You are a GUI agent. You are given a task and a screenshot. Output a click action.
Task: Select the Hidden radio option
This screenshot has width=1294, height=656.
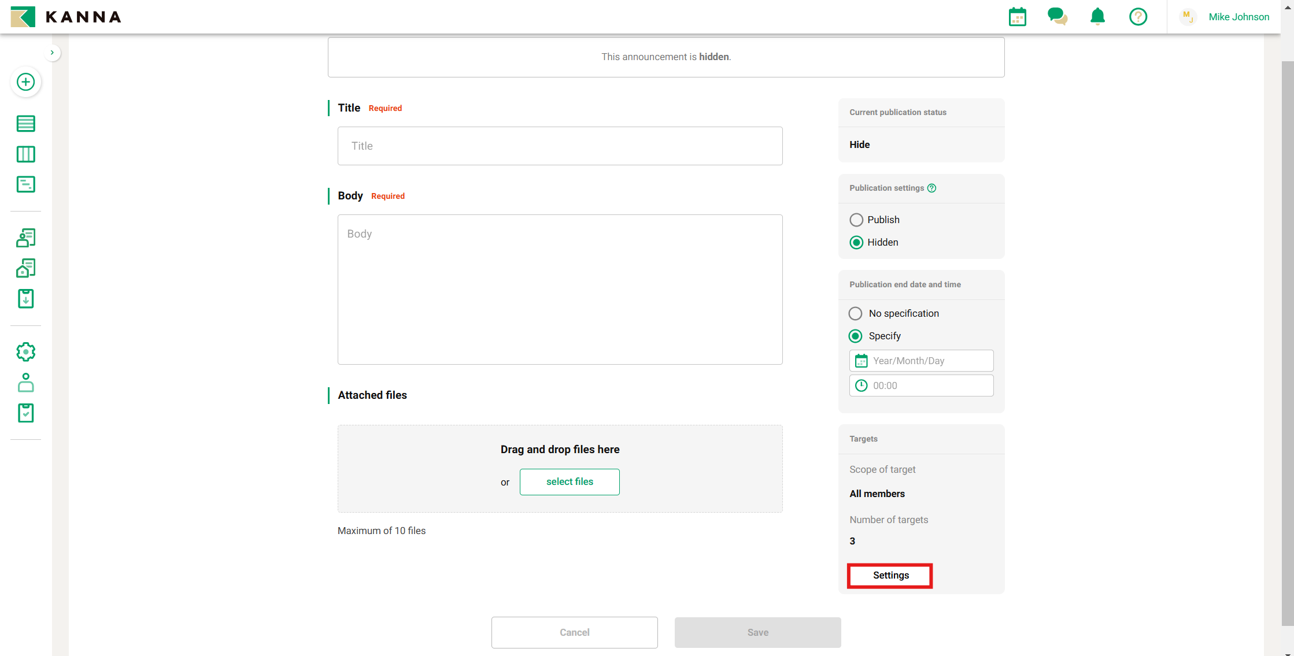pos(856,243)
